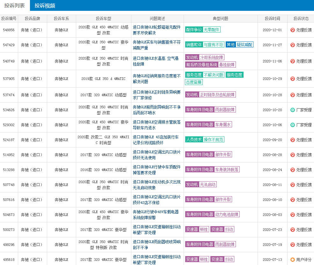The image size is (314, 265).
Task: Click the 车身漏水 tag
Action: click(223, 125)
